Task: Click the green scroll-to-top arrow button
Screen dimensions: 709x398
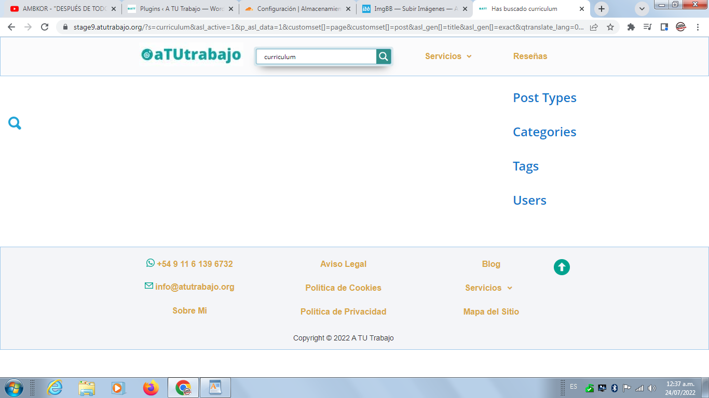Action: pos(562,267)
